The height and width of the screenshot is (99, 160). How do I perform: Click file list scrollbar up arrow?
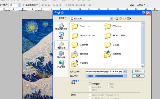pyautogui.click(x=143, y=23)
